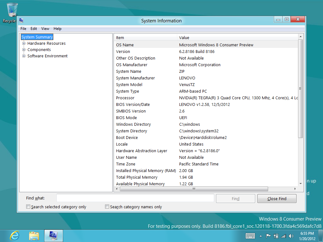Enable Search selected category only checkbox
323x242 pixels.
coord(28,207)
